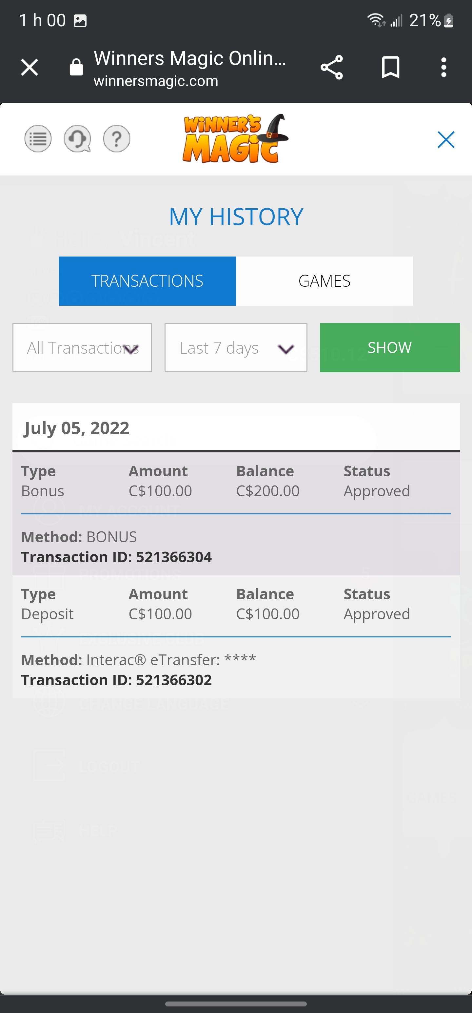472x1013 pixels.
Task: Close My History with blue X
Action: 446,140
